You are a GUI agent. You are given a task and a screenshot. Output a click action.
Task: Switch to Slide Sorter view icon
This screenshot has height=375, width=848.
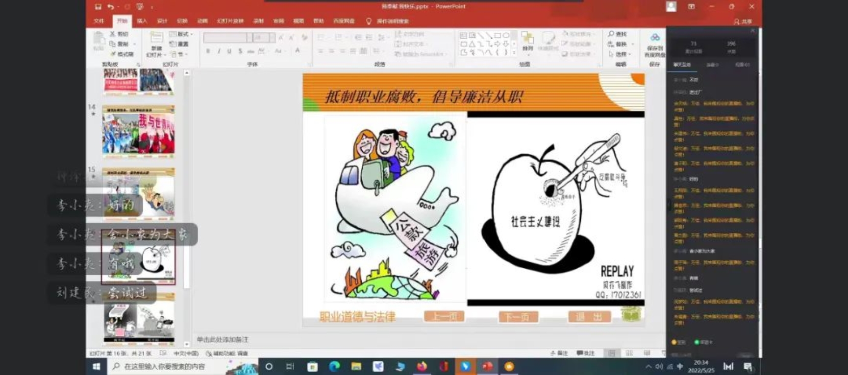coord(629,353)
